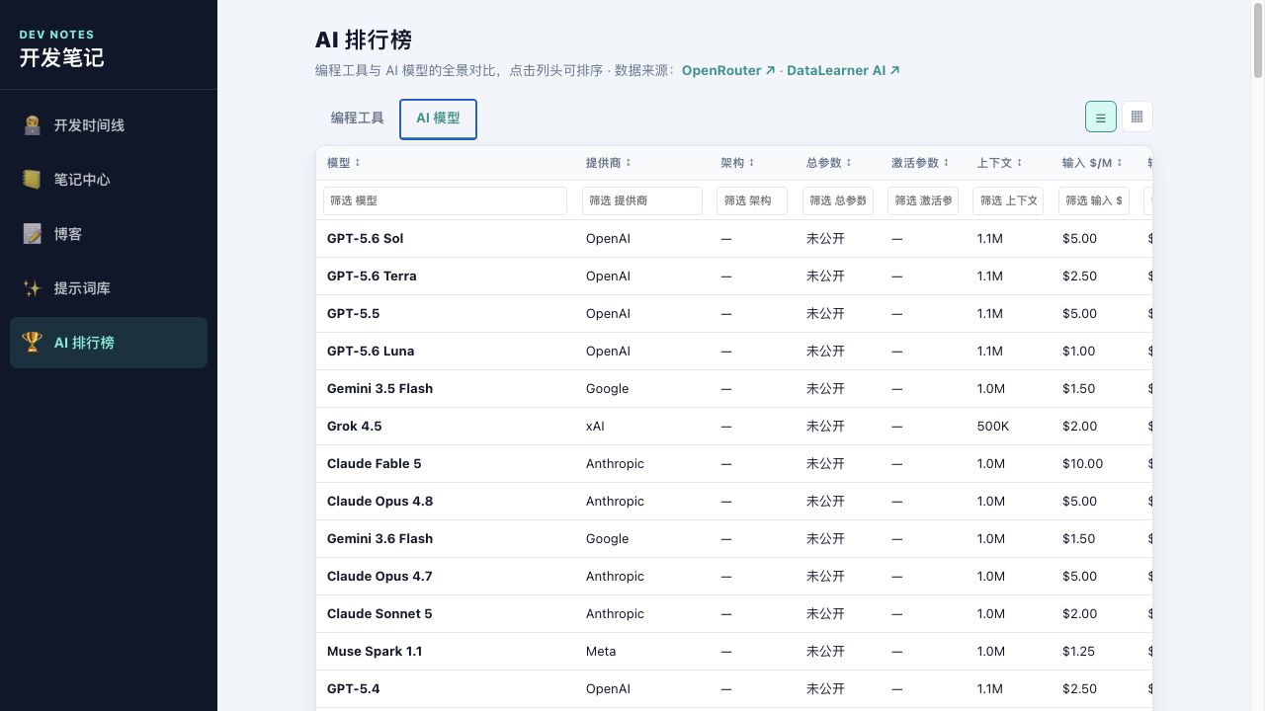1265x711 pixels.
Task: Focus the 筛选 上下文 filter field
Action: pos(1008,200)
